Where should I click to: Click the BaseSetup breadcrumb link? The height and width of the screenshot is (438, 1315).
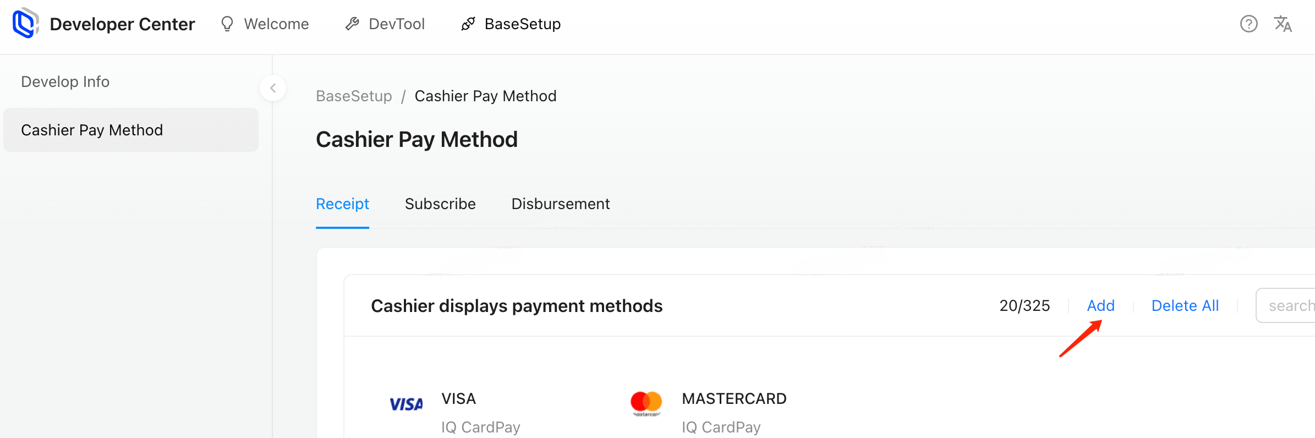354,96
